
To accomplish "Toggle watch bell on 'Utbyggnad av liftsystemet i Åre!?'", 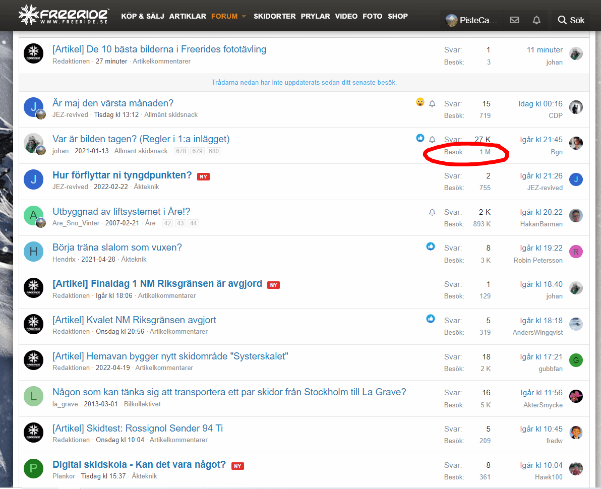I will coord(432,212).
